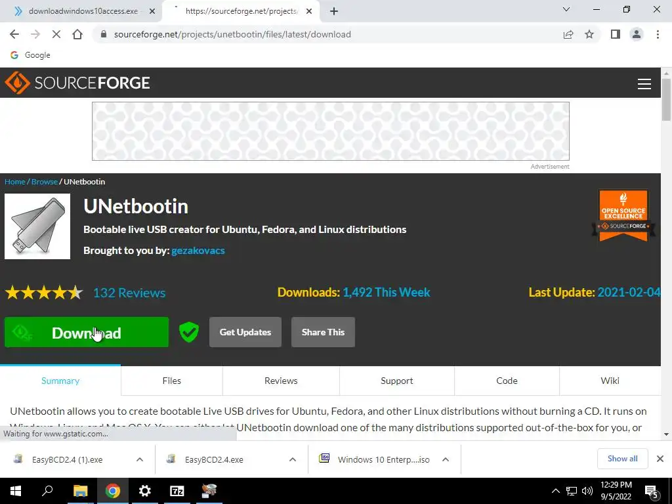The width and height of the screenshot is (672, 504).
Task: Open the notification center icon
Action: pyautogui.click(x=652, y=492)
